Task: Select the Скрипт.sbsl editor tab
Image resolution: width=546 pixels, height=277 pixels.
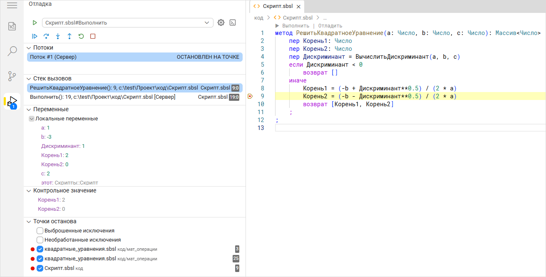Action: 277,6
